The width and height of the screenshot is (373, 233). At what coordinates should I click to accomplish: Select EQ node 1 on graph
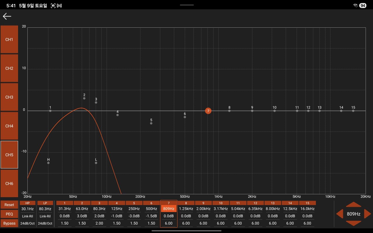point(50,111)
